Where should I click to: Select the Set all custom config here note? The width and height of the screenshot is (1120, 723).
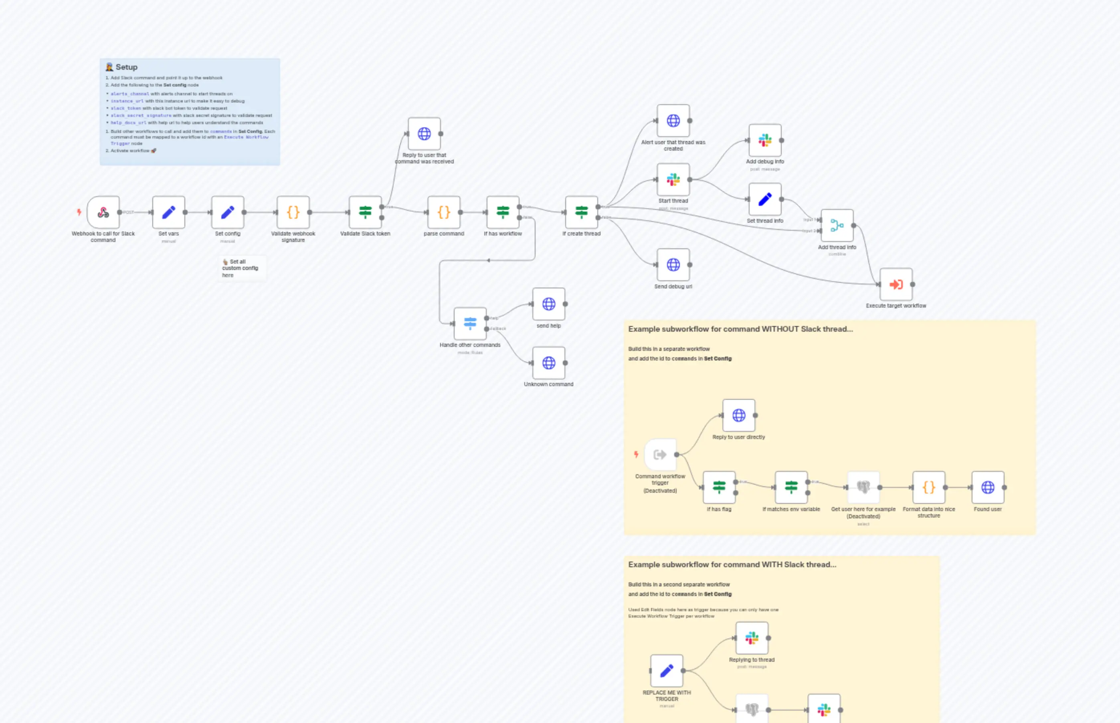[x=241, y=268]
